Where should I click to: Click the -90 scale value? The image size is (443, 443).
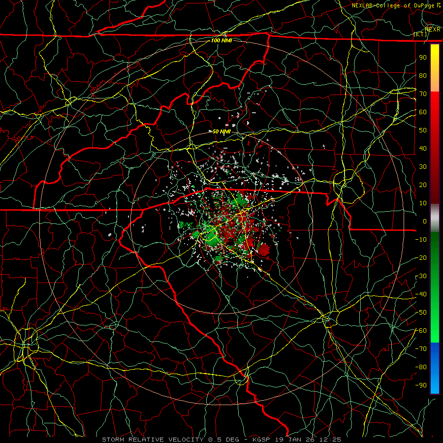click(421, 385)
